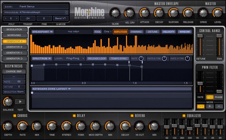
Task: Click the Resynthesis Balance knob
Action: (x=8, y=101)
